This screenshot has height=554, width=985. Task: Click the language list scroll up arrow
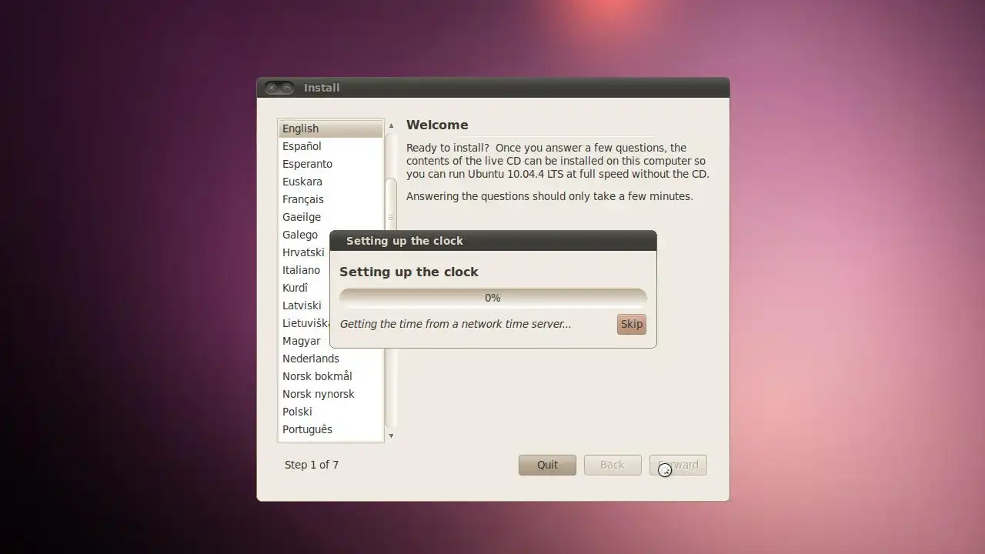pos(391,125)
